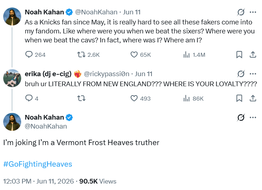Viewport: 262px width, 190px height.
Task: Open erika's profile picture
Action: (12, 78)
